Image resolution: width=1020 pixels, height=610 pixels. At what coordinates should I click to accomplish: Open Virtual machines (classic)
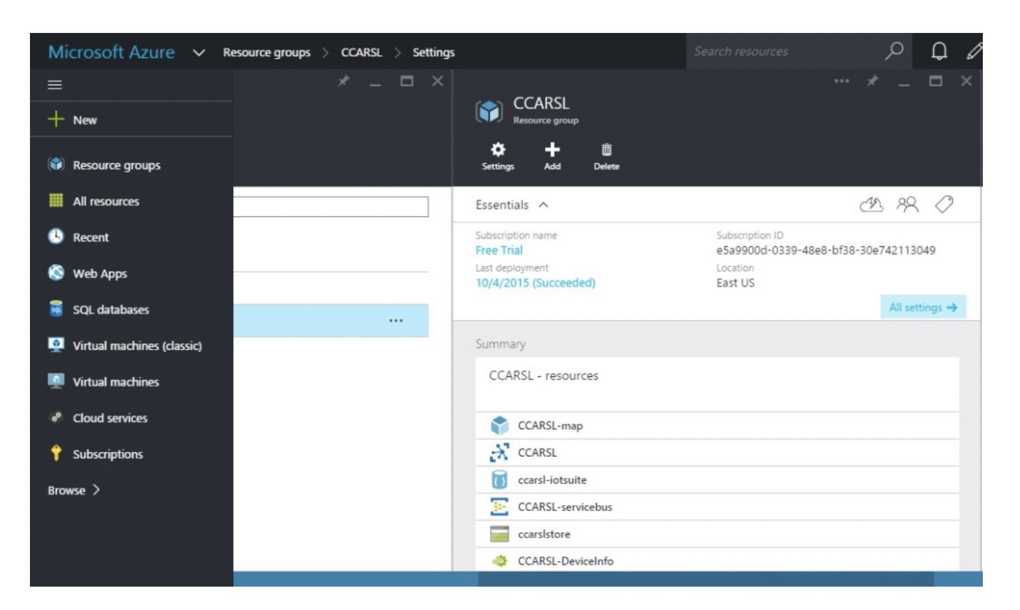[137, 346]
